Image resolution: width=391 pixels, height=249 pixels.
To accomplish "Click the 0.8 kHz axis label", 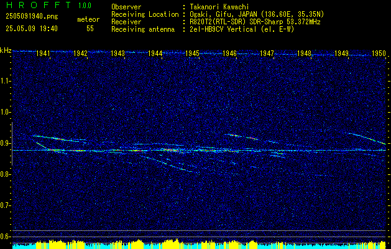I will click(6, 174).
